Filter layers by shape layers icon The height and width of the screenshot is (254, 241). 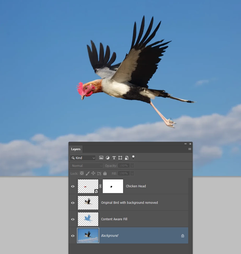pyautogui.click(x=120, y=158)
